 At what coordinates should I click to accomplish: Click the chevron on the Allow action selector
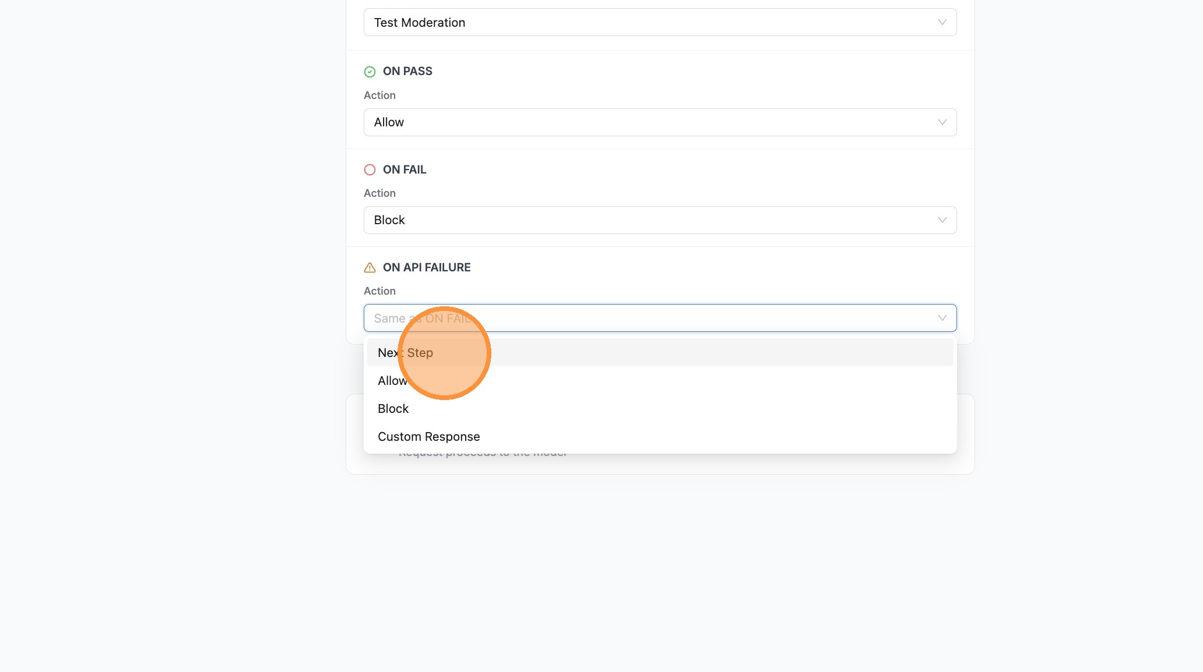tap(942, 122)
